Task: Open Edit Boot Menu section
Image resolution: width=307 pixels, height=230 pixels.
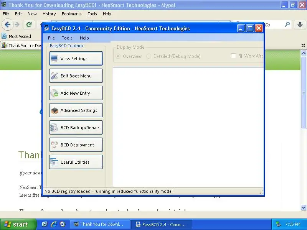Action: pos(76,76)
